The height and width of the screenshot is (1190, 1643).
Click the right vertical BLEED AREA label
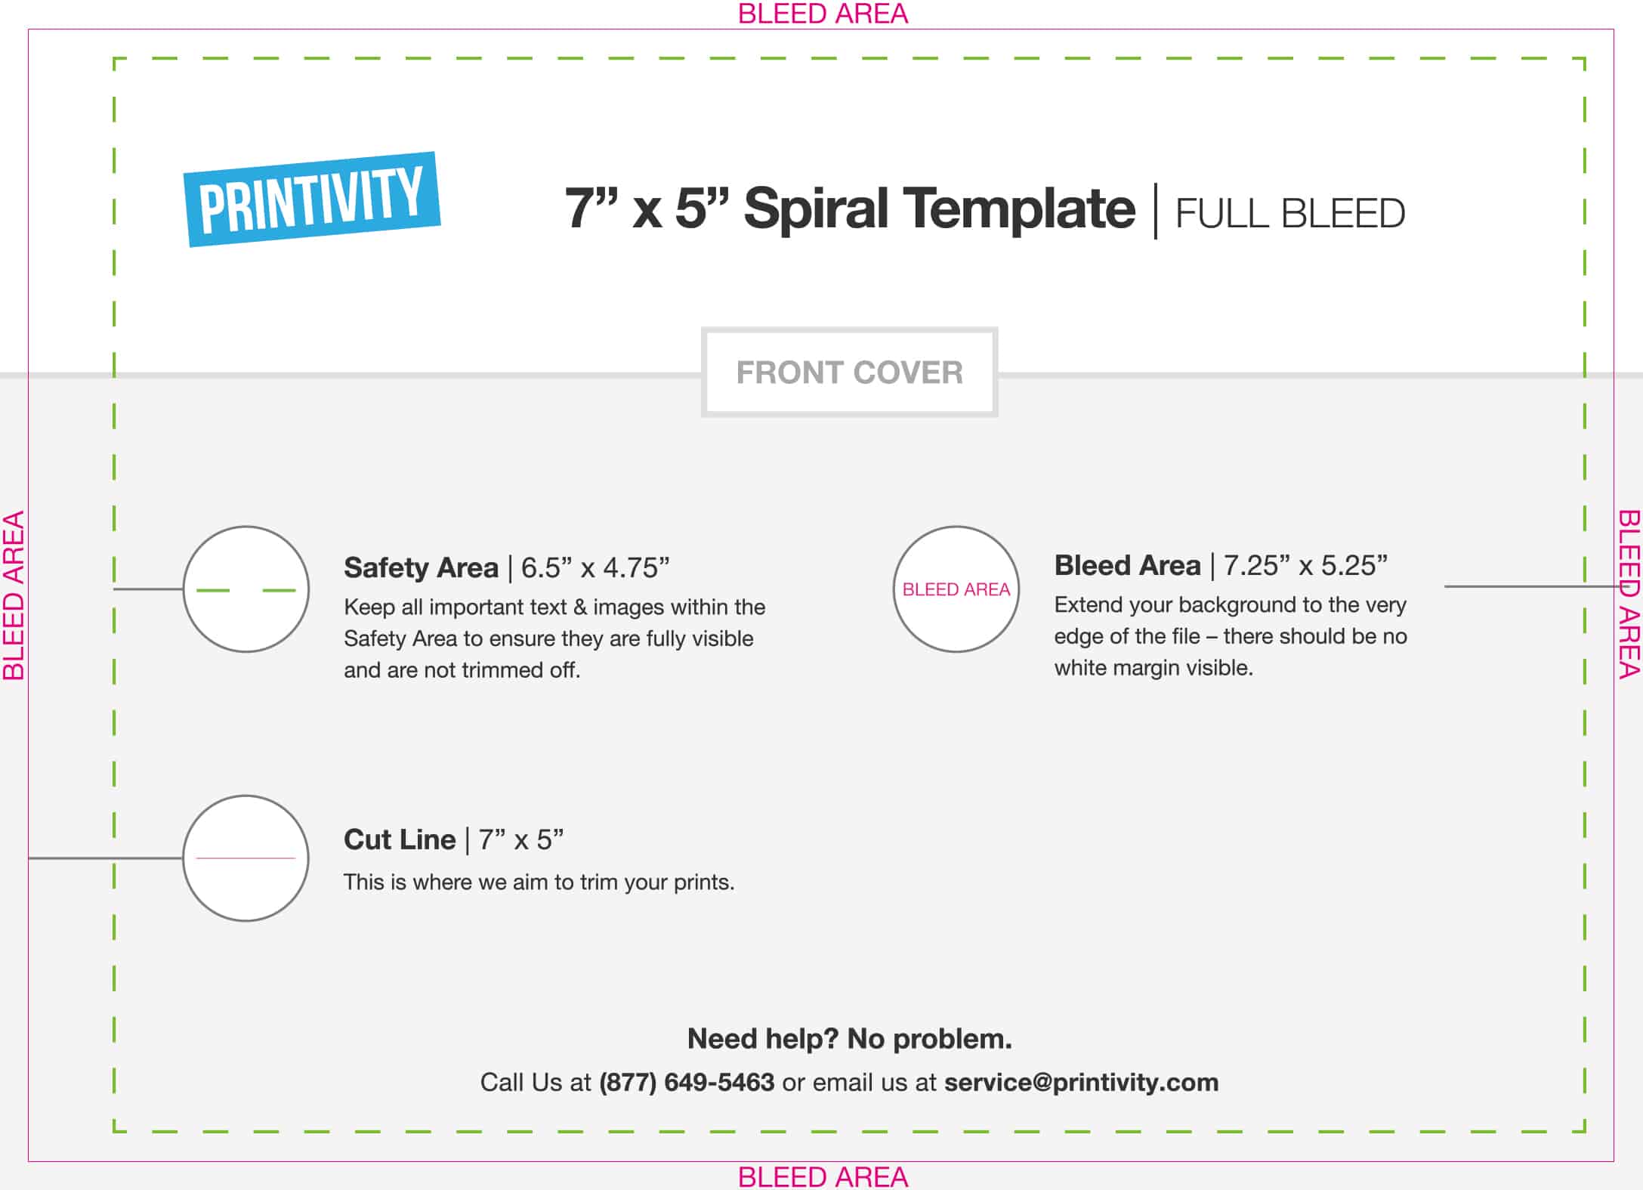click(1629, 594)
